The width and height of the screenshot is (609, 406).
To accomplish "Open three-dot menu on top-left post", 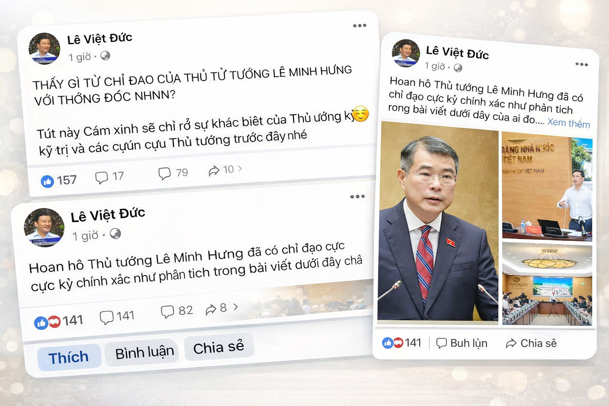I will [x=360, y=26].
